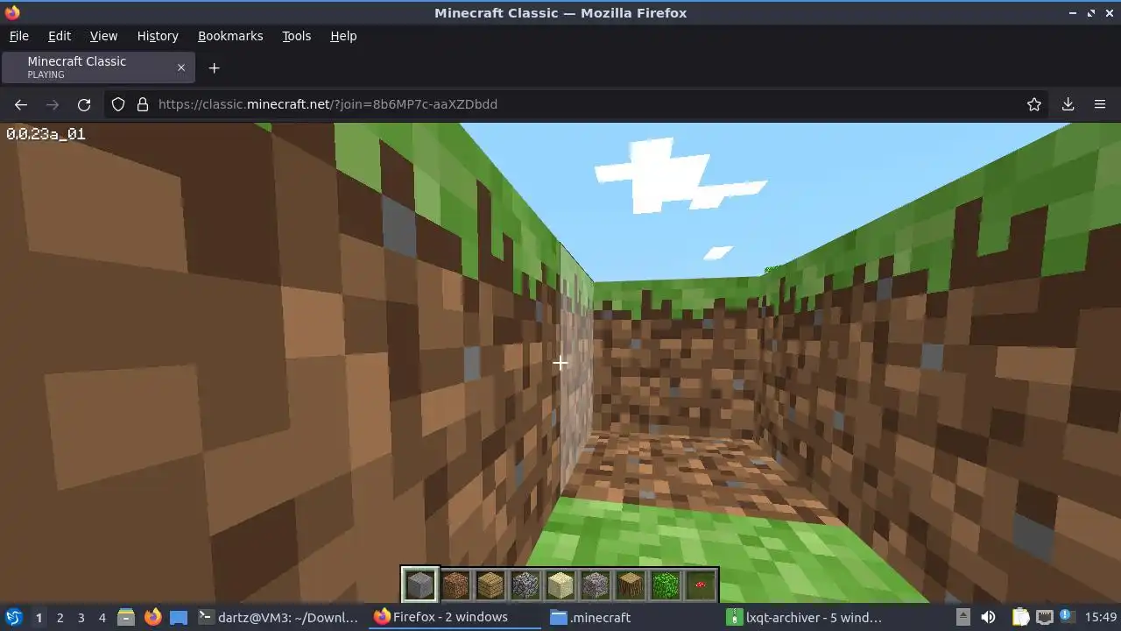Activate Firefox - 2 windows taskbar entry

455,618
